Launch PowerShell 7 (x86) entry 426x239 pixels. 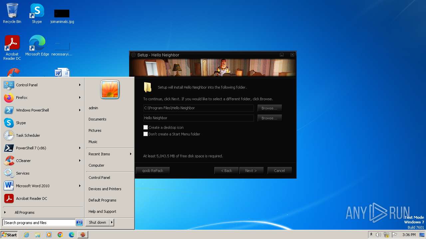(43, 148)
